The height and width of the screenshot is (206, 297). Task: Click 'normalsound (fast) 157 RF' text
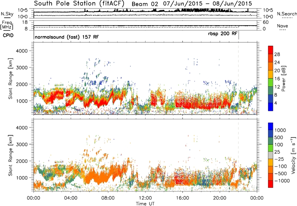point(67,37)
